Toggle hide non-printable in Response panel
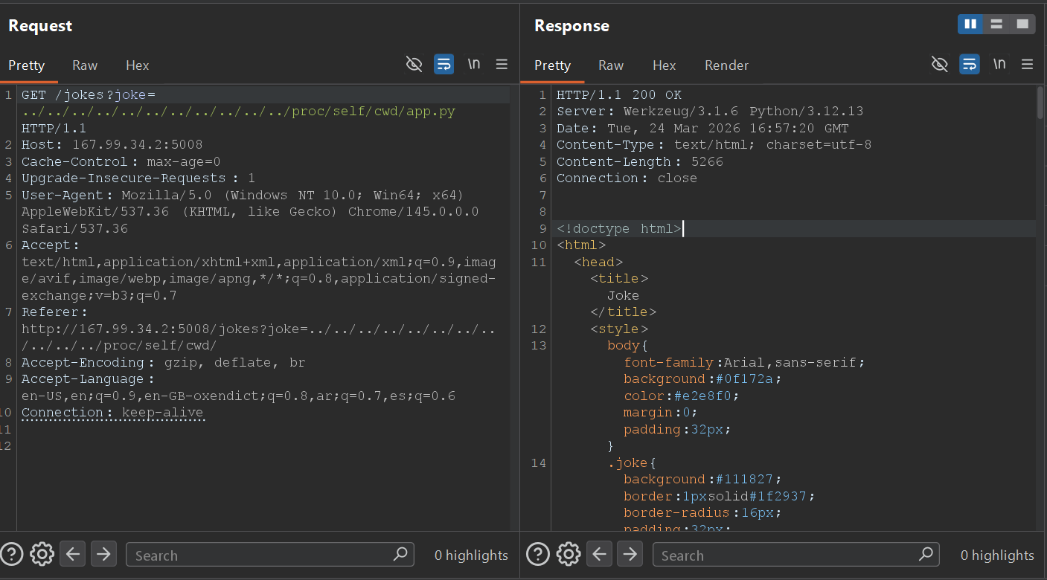 [940, 65]
